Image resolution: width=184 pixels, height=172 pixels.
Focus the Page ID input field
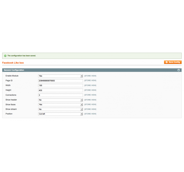[x=60, y=81]
